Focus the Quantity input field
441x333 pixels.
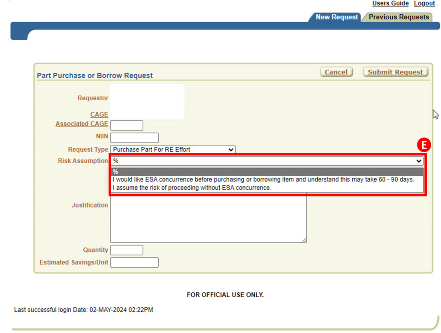127,250
